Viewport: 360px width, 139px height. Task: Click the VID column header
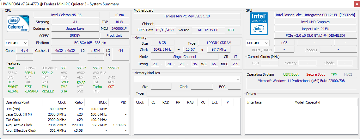pos(119,102)
